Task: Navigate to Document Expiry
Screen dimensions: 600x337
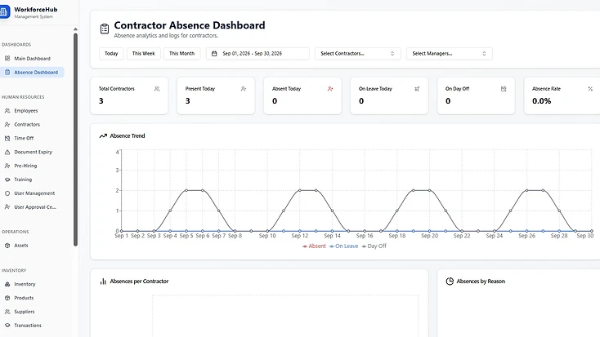Action: (32, 152)
